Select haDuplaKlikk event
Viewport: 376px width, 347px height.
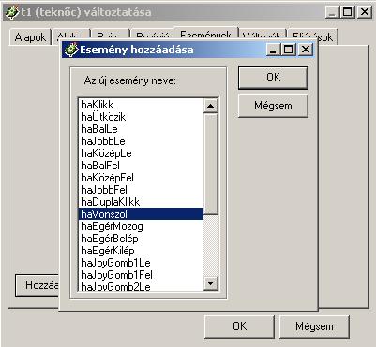141,202
